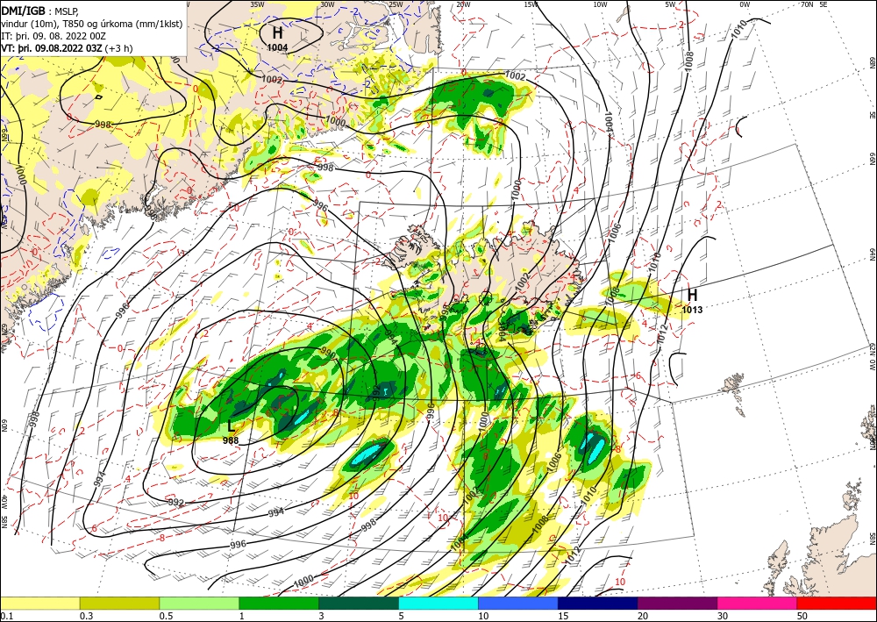Click the '0.5' value on the legend scale

tap(166, 616)
